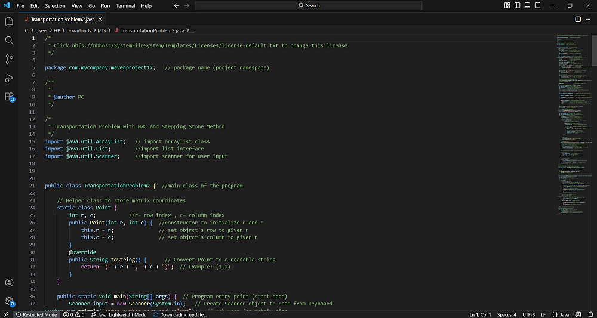Screen dimensions: 597x318
Task: Open the Accounts menu icon
Action: [x=9, y=283]
